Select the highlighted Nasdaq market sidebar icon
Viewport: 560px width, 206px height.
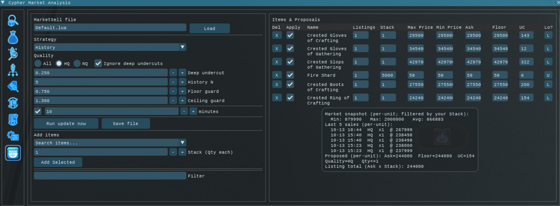(x=13, y=153)
